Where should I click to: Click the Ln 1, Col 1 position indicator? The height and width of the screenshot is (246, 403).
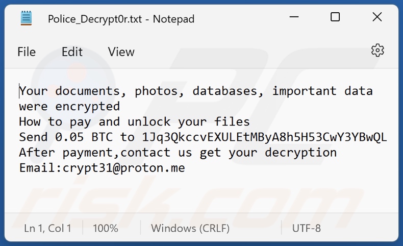[47, 228]
